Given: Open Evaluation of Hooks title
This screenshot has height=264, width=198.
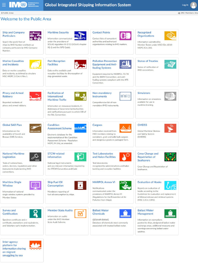Looking at the screenshot, I should [149, 182].
